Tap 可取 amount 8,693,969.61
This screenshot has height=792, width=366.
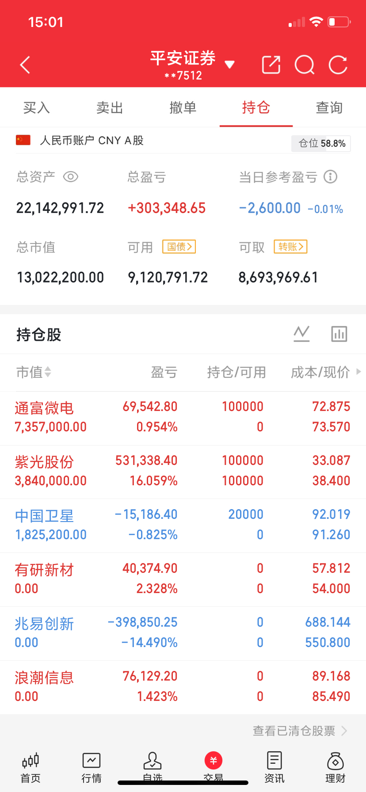[x=278, y=278]
